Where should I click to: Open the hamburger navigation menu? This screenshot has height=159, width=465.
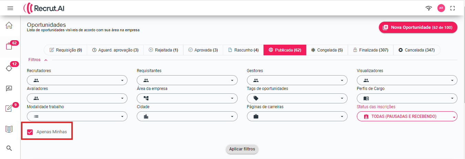pyautogui.click(x=10, y=8)
